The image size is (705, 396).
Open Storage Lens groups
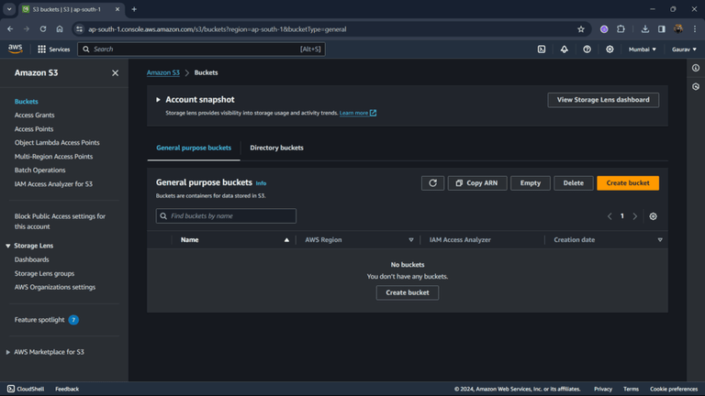point(44,273)
